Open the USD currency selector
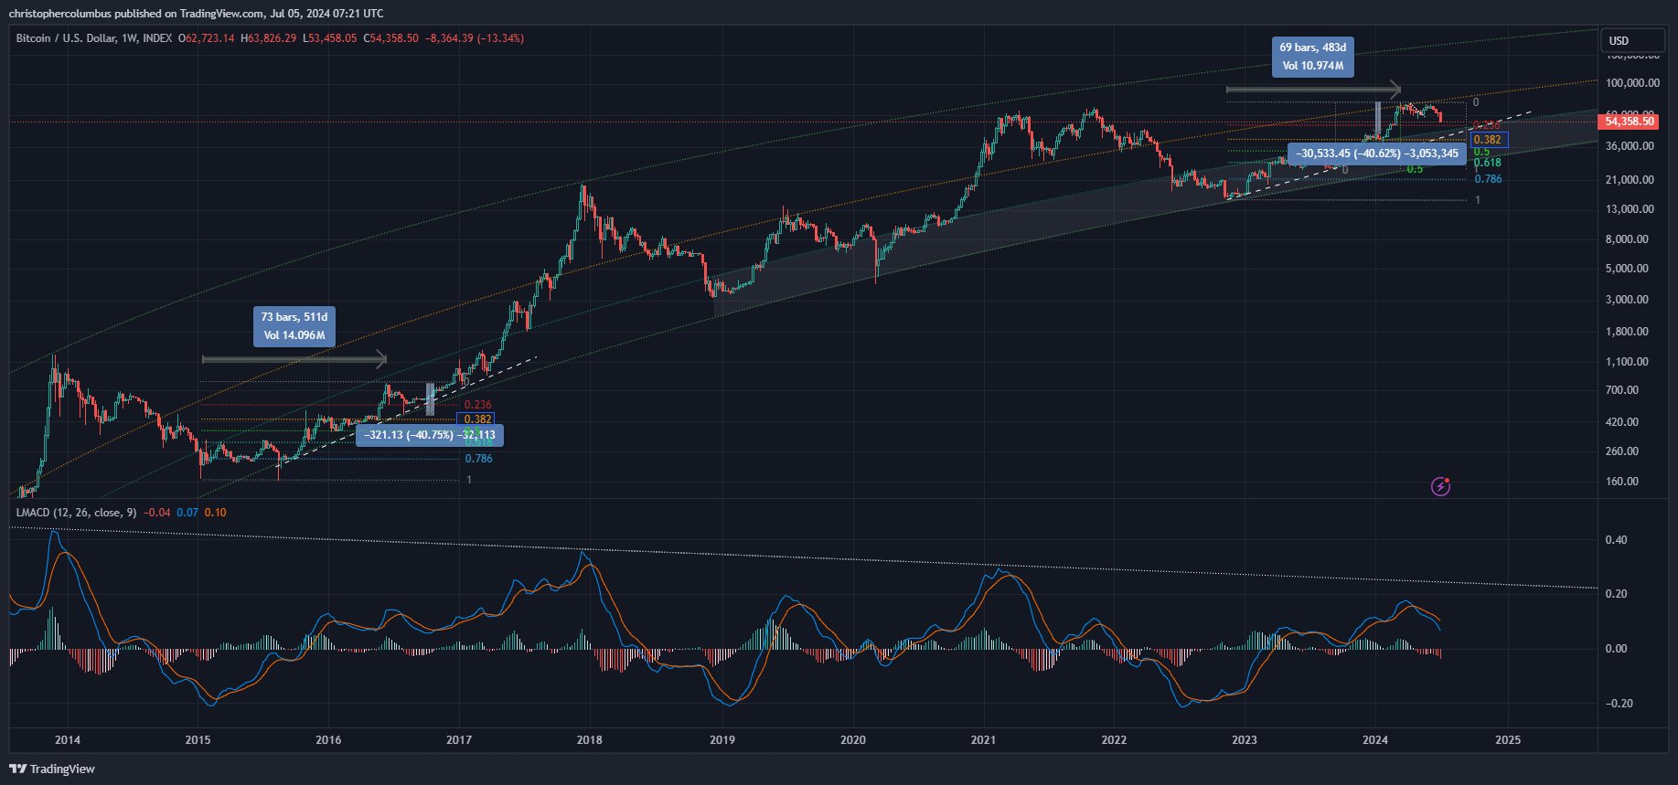 point(1631,41)
